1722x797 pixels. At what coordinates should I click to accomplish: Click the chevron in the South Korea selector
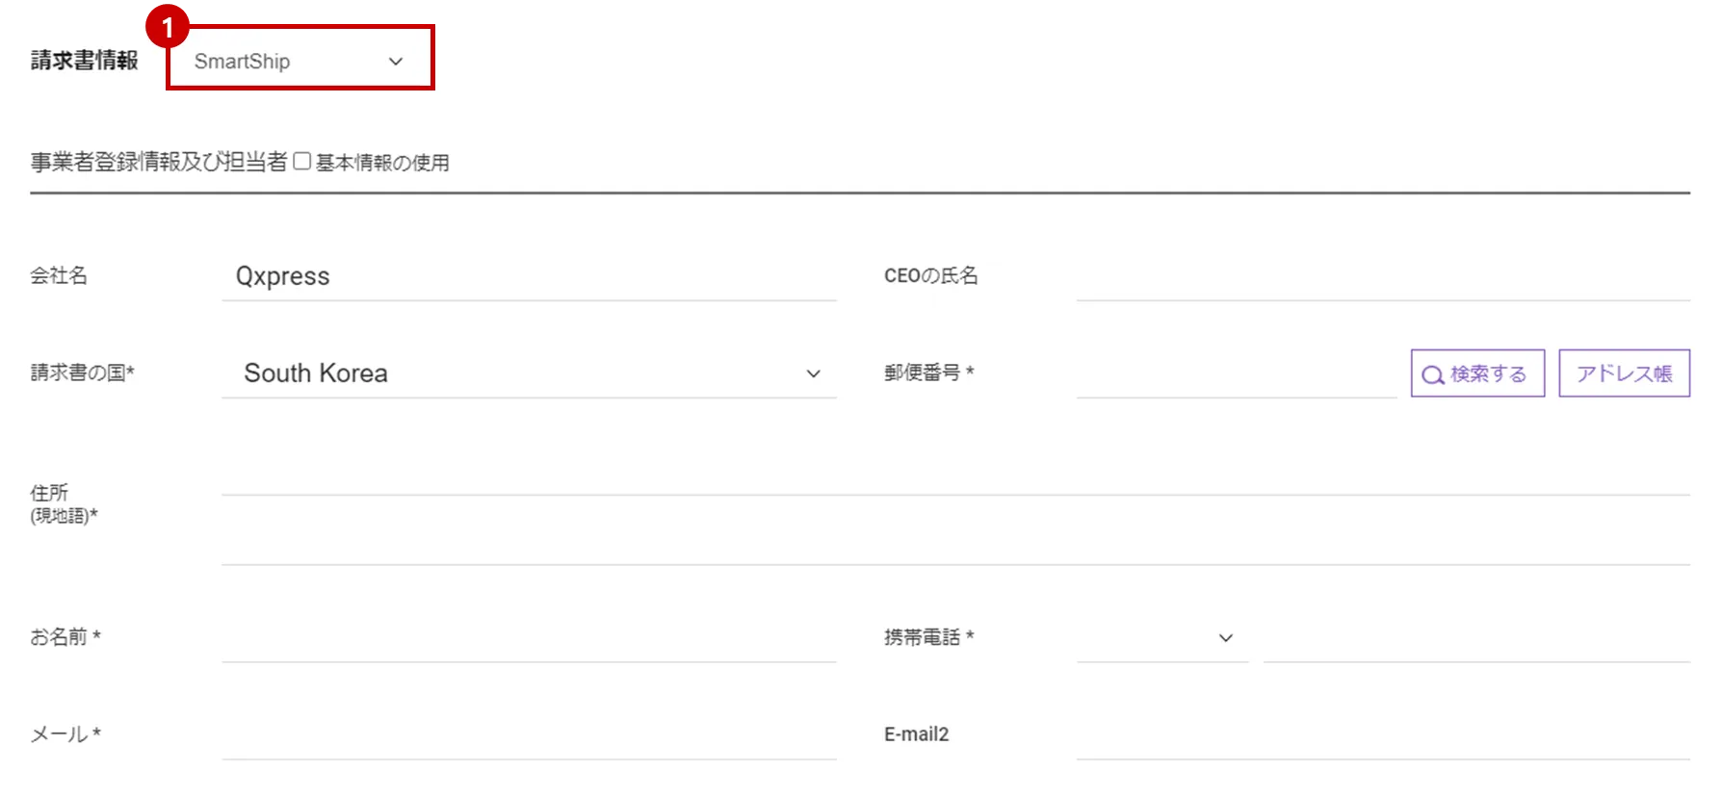tap(814, 374)
